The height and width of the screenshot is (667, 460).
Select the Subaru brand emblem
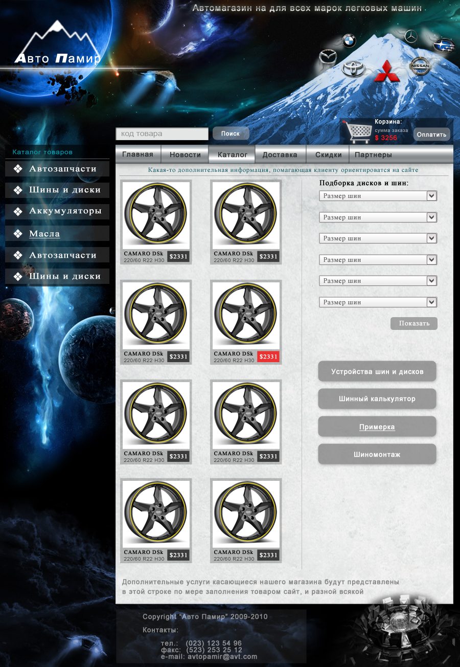tap(443, 45)
